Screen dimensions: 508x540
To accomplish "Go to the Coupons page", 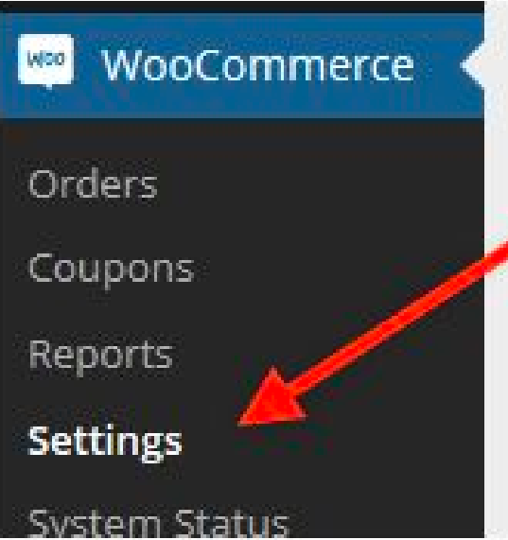I will click(112, 270).
